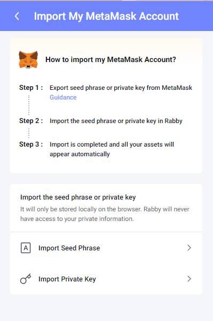
Task: Click the 'Step 1 :' label
Action: pos(31,88)
